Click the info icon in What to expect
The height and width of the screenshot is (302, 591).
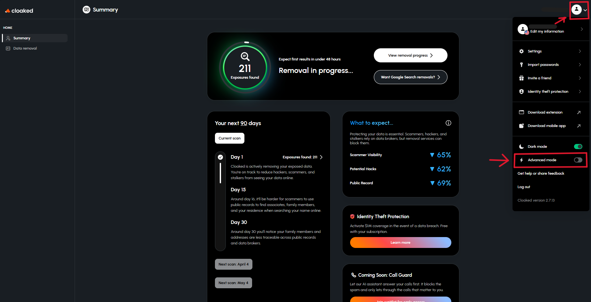coord(448,123)
